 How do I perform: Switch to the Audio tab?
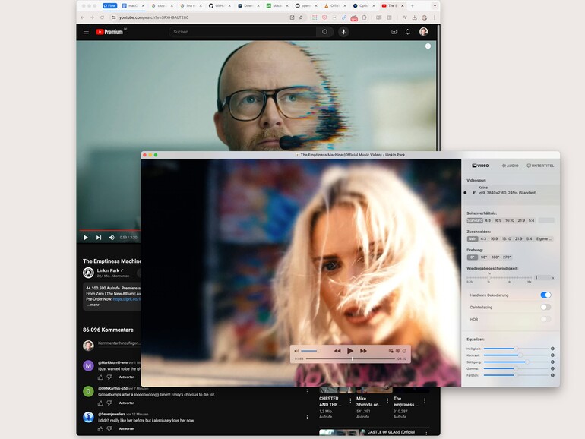[x=509, y=165]
